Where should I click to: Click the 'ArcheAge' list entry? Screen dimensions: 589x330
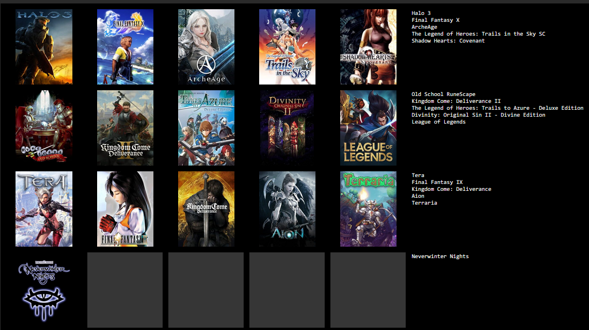tap(424, 27)
